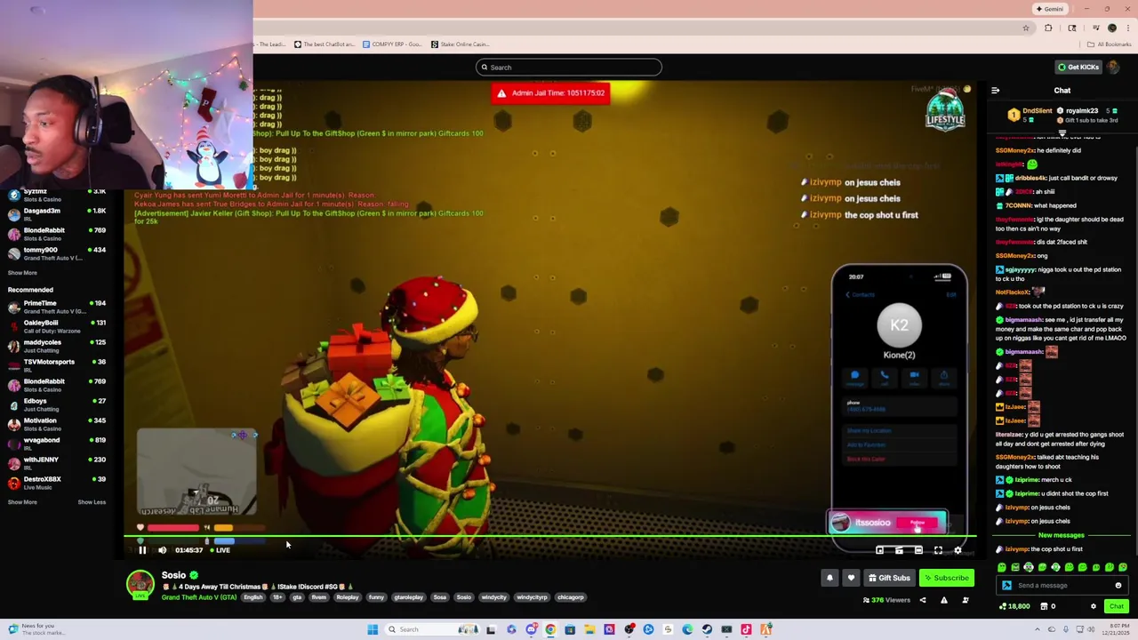Open the chat emote picker
Image resolution: width=1138 pixels, height=640 pixels.
pyautogui.click(x=1118, y=586)
